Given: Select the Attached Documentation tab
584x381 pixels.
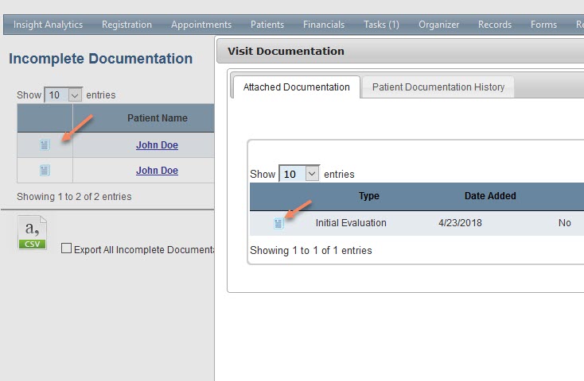Looking at the screenshot, I should point(297,87).
